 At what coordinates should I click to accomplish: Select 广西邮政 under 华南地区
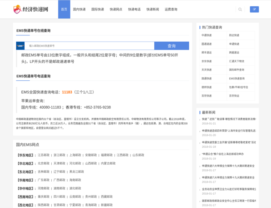click(60, 180)
